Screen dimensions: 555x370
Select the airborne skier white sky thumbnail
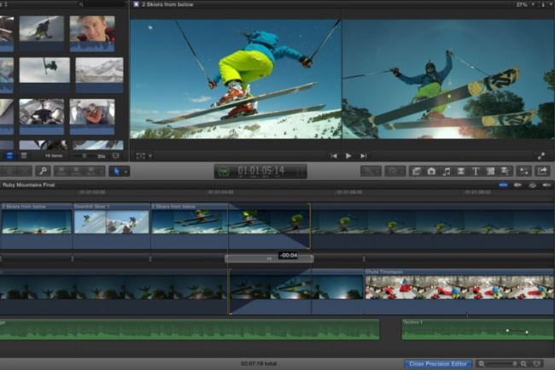coord(44,75)
